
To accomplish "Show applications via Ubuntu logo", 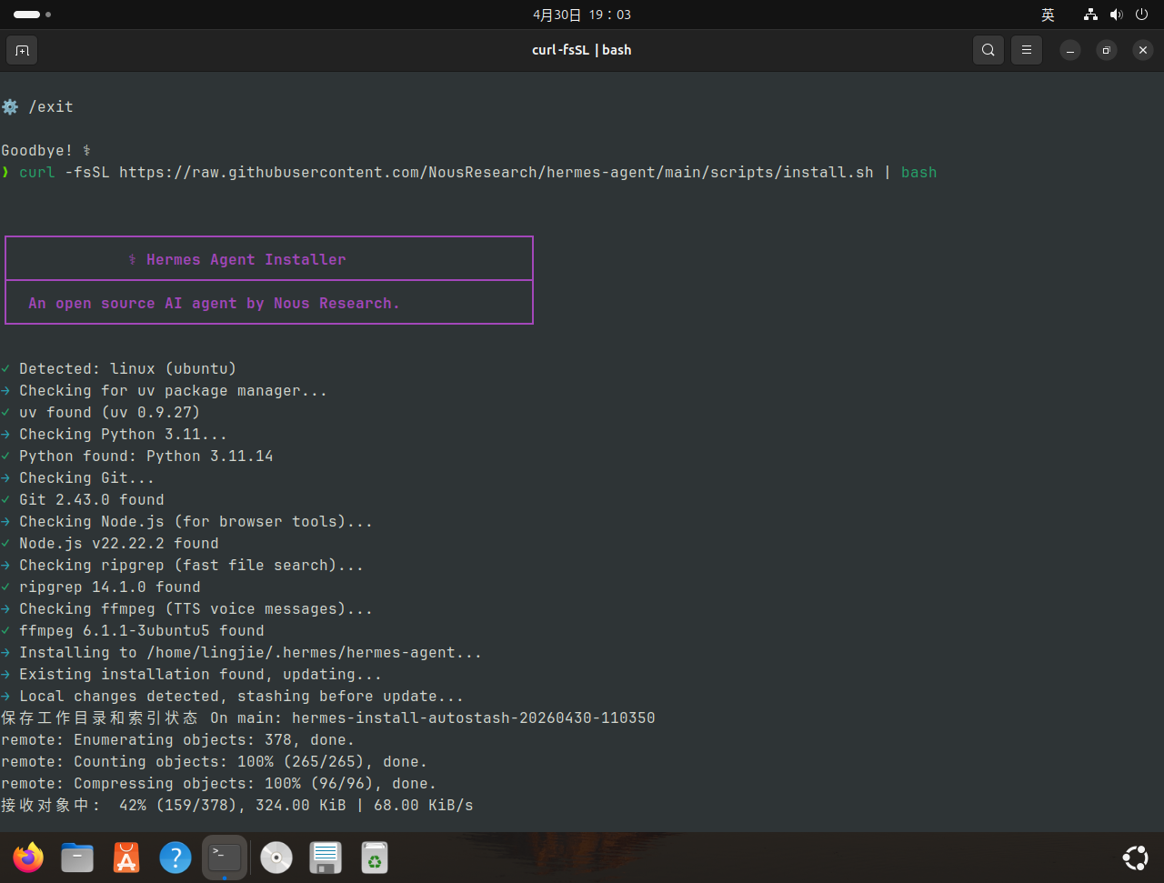I will tap(1135, 857).
